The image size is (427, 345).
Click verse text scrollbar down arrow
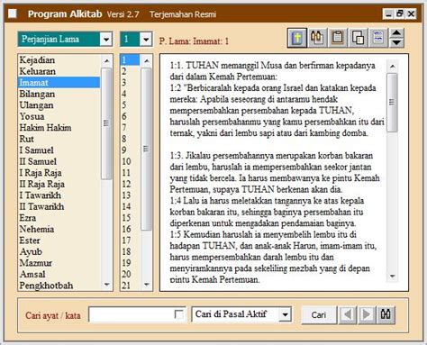392,277
